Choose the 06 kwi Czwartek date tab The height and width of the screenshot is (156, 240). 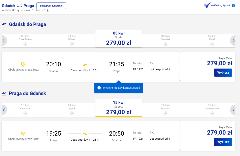(165, 41)
